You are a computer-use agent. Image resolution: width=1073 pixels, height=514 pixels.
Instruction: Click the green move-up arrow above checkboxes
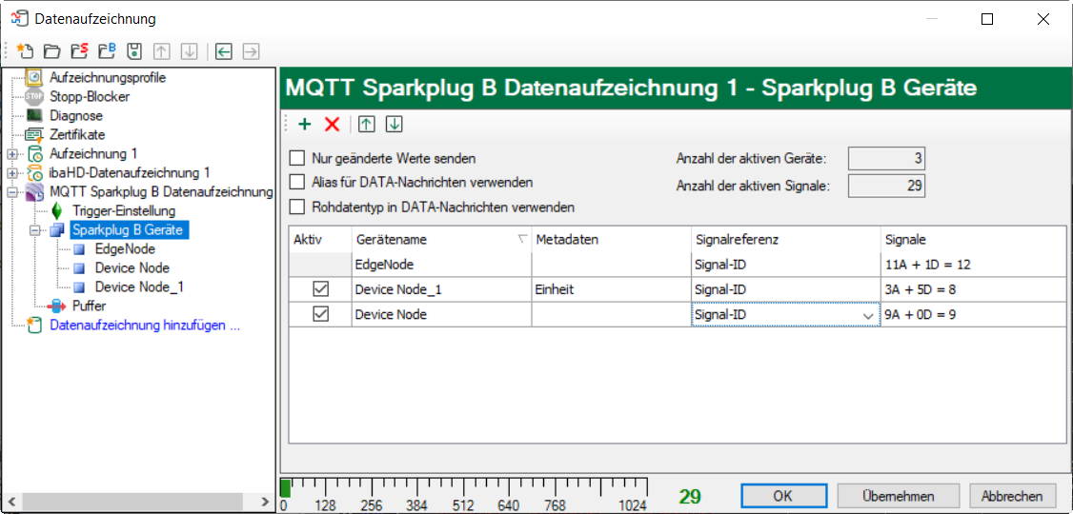367,125
